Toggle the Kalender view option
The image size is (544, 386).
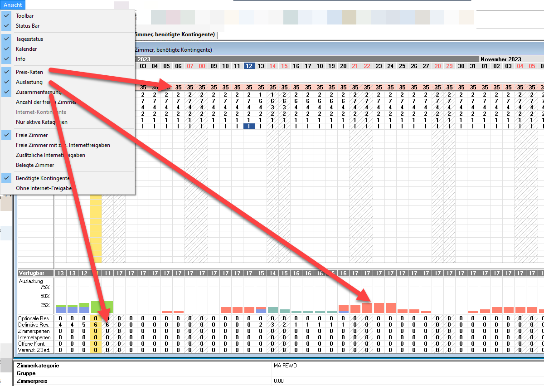(26, 49)
